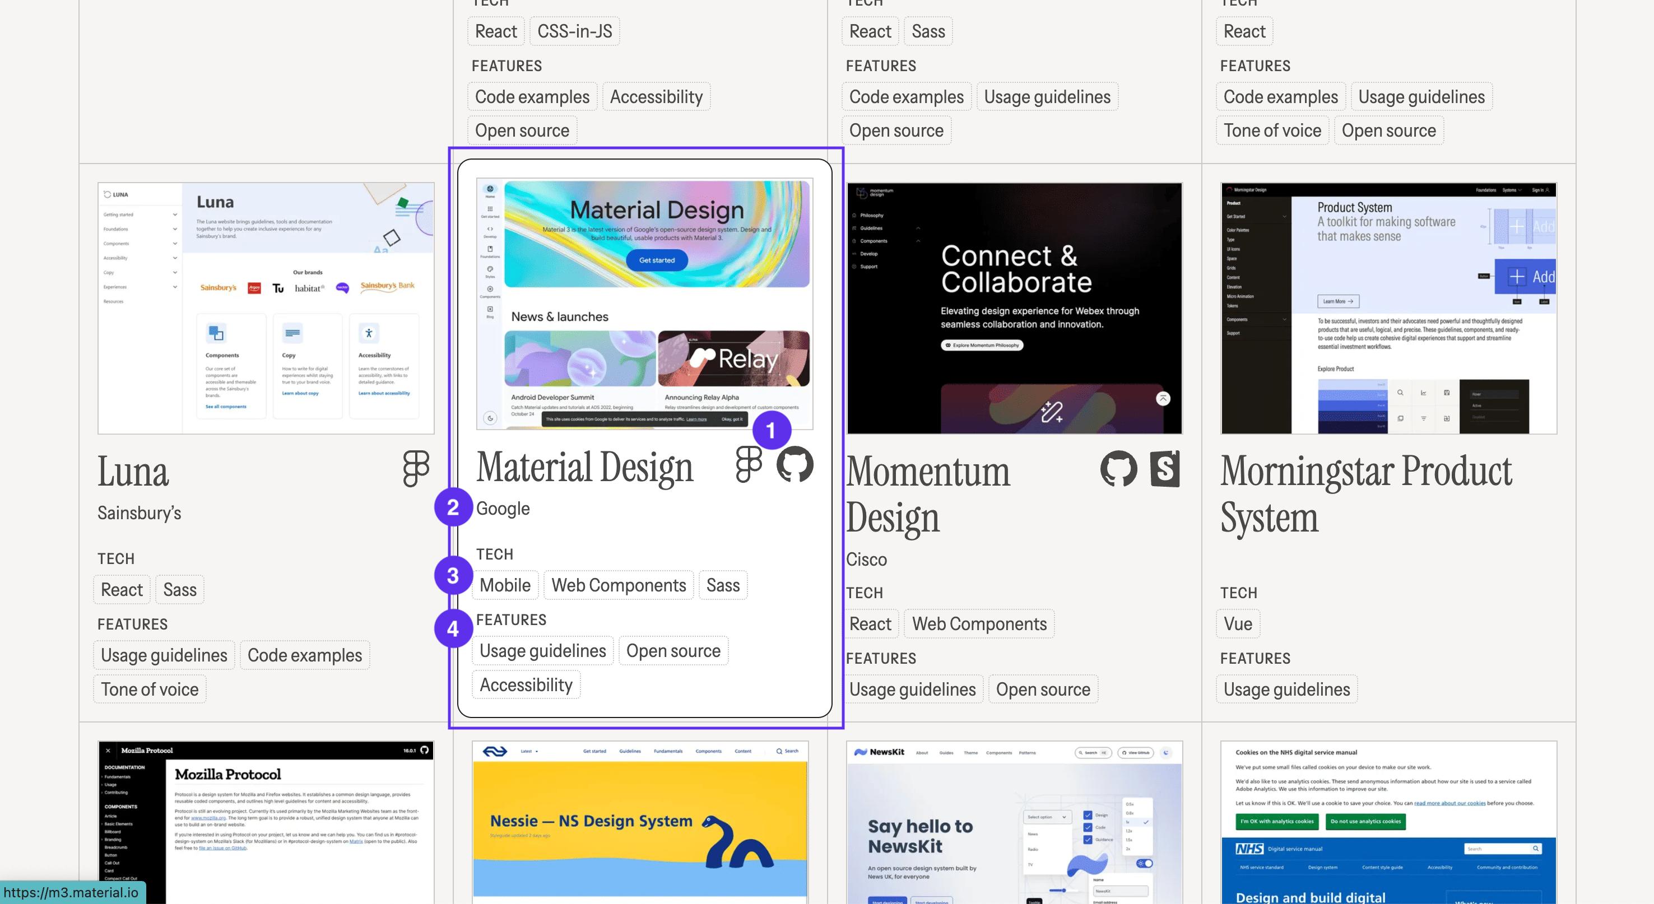Open the Material Design screenshot thumbnail
Screen dimensions: 1654x904
645,304
